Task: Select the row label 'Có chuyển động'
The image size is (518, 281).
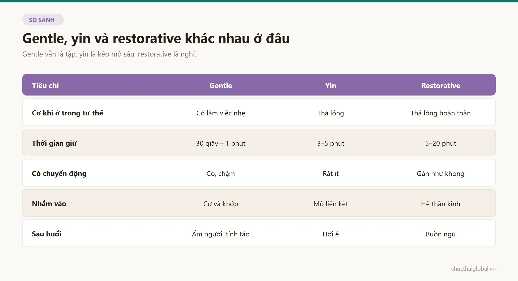Action: 59,174
